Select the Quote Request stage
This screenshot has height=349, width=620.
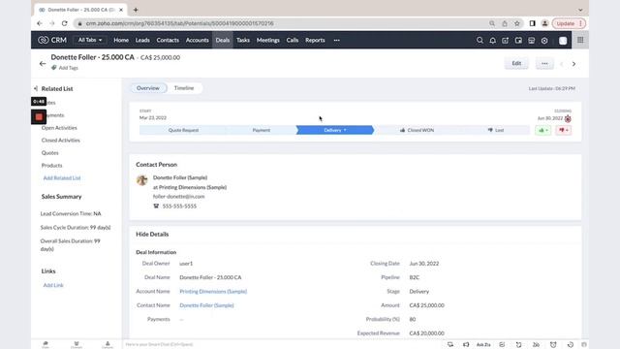click(x=183, y=130)
